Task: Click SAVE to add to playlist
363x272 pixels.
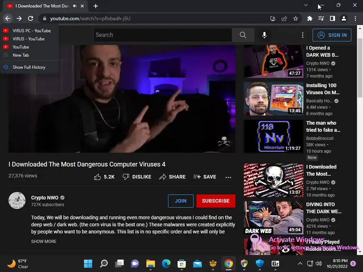Action: 205,177
